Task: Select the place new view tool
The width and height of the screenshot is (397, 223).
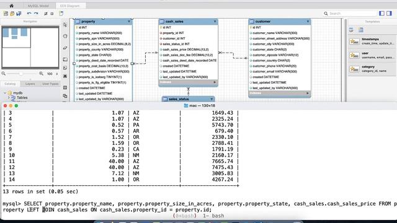Action: coord(65,96)
